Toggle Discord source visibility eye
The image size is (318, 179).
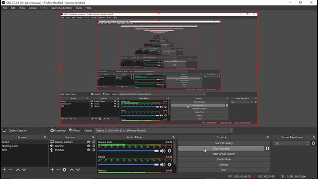coord(88,146)
